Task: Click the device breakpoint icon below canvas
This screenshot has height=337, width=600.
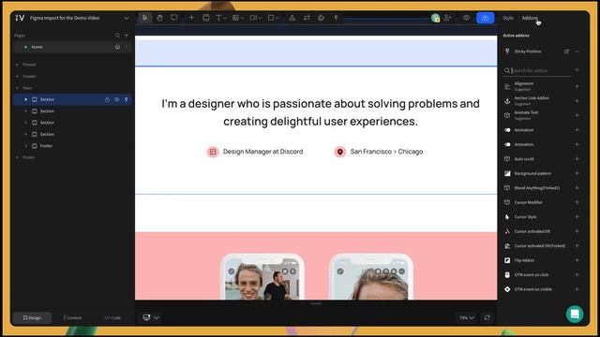Action: coord(146,317)
